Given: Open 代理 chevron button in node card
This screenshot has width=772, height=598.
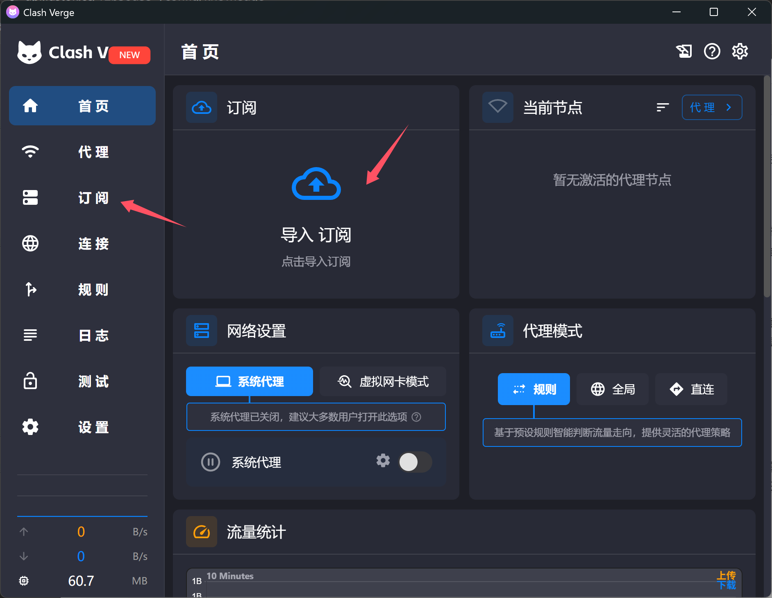Looking at the screenshot, I should tap(711, 107).
